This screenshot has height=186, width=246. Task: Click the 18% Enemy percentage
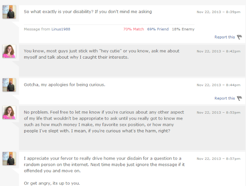[183, 29]
